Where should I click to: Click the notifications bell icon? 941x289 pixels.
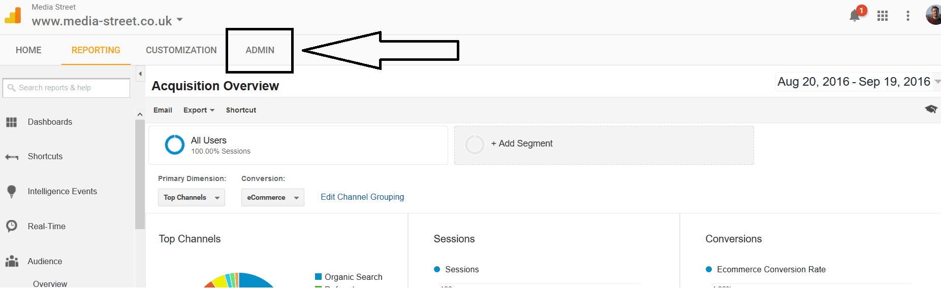point(855,16)
